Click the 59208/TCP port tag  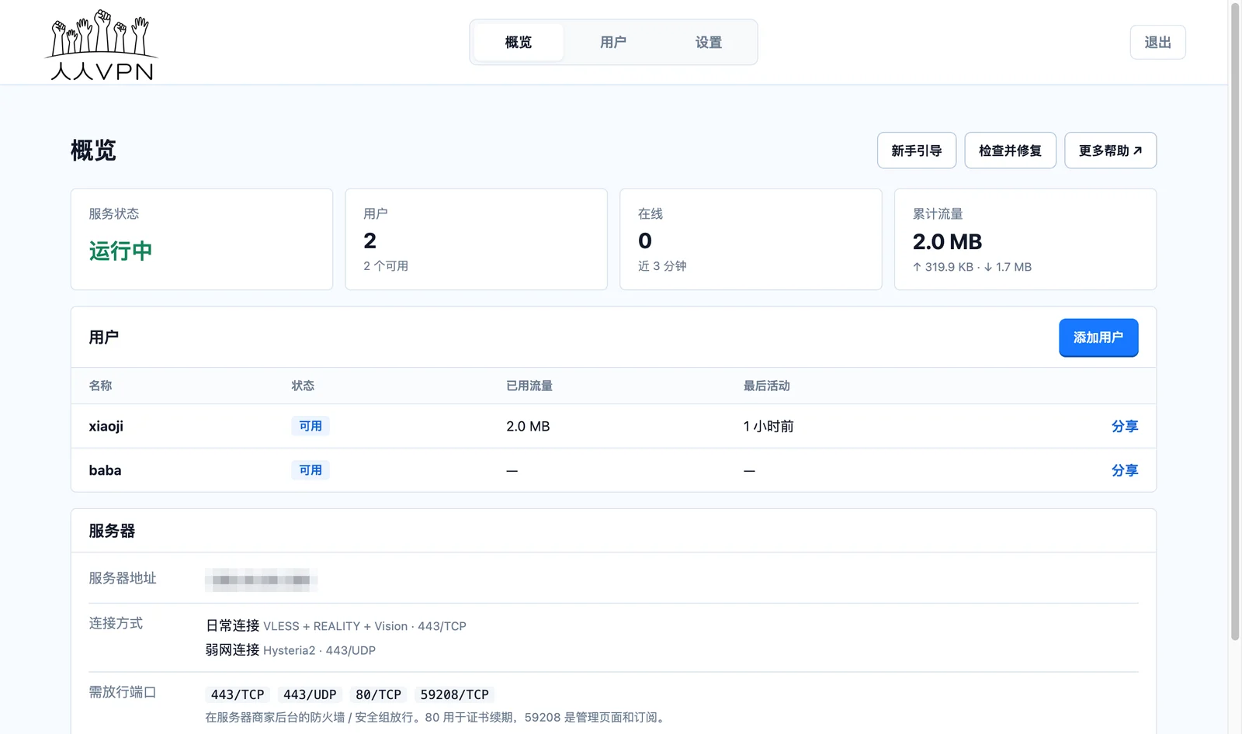(454, 694)
